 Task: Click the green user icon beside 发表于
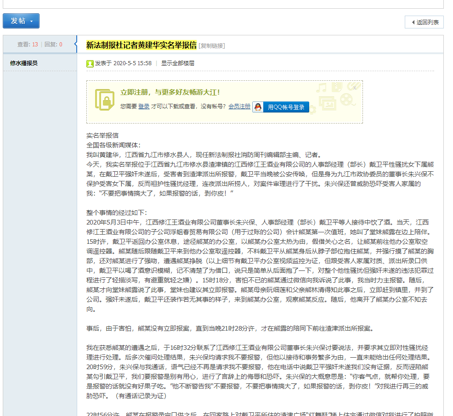click(x=90, y=63)
